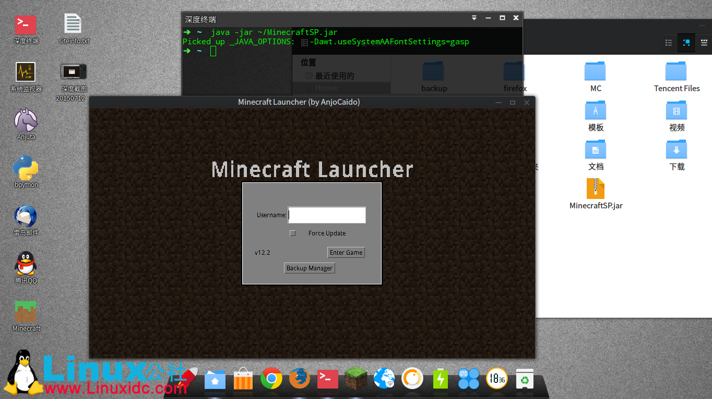Launch 深度终端 from the desktop
712x399 pixels.
tap(26, 29)
